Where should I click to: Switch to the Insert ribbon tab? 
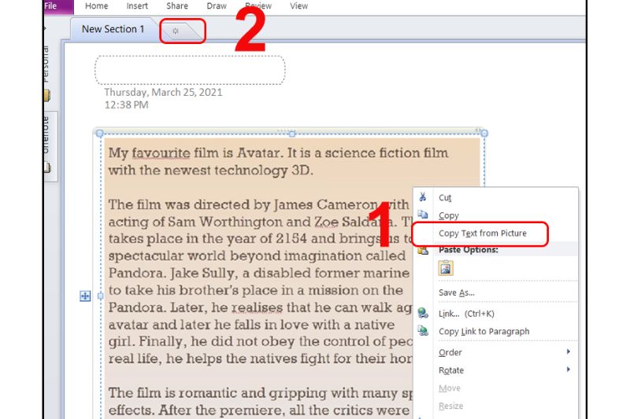tap(137, 6)
